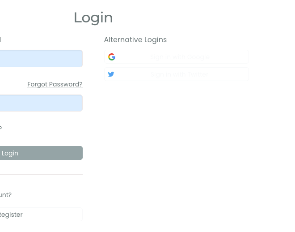Click the faint Google sign-in text
The width and height of the screenshot is (295, 232).
coord(180,57)
